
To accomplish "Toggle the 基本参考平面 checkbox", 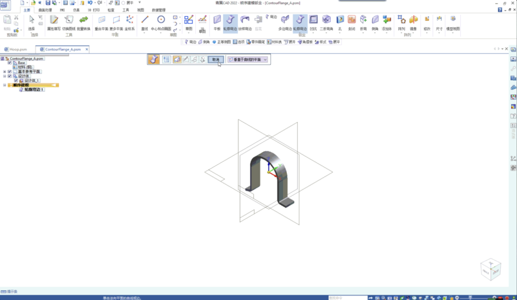I will pos(10,72).
